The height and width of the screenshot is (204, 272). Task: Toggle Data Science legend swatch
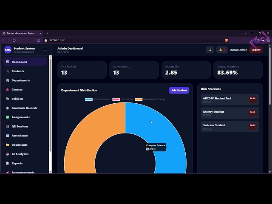point(116,99)
